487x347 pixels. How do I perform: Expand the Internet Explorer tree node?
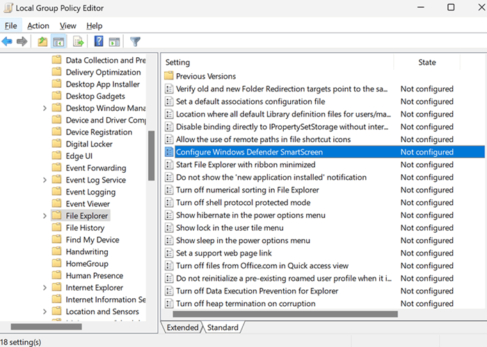point(45,288)
